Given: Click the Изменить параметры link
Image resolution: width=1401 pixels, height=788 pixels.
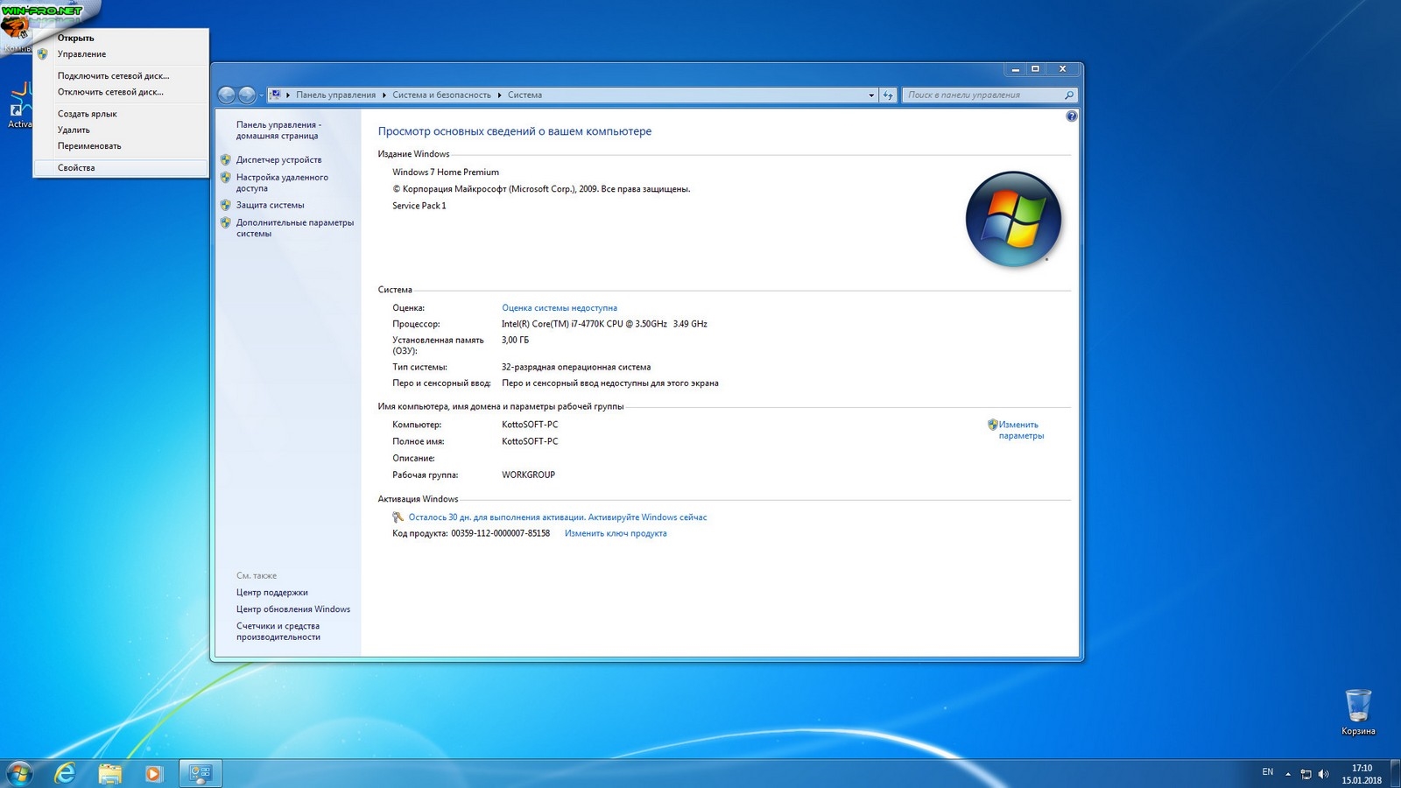Looking at the screenshot, I should tap(1021, 430).
